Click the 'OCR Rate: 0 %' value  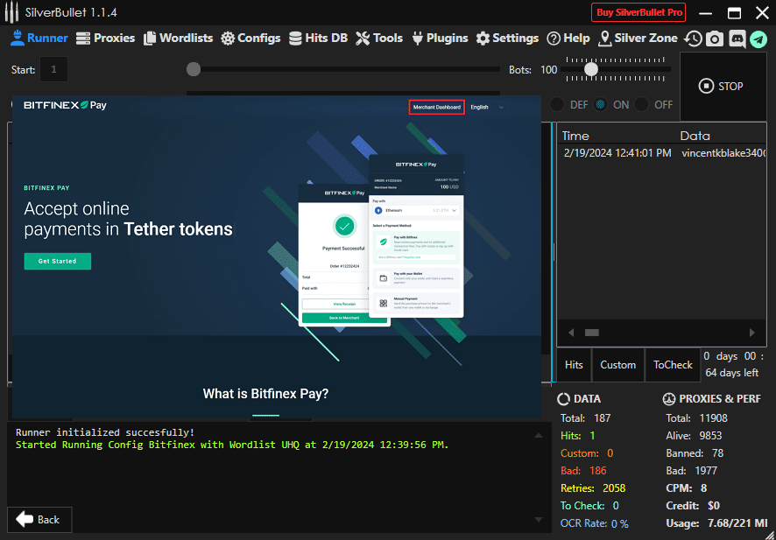pyautogui.click(x=595, y=523)
